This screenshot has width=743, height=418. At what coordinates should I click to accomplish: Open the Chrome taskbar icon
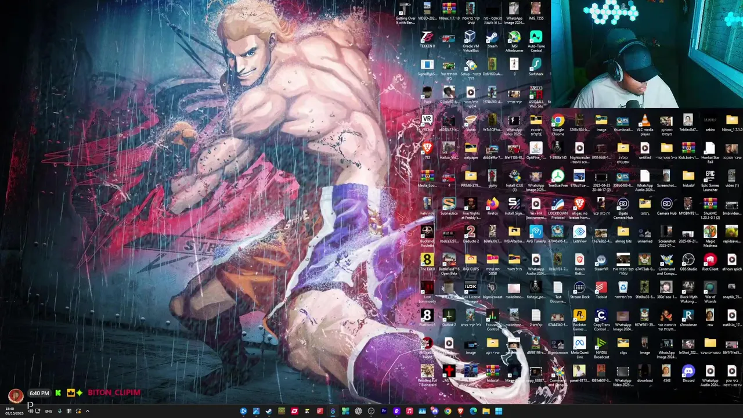coord(448,411)
